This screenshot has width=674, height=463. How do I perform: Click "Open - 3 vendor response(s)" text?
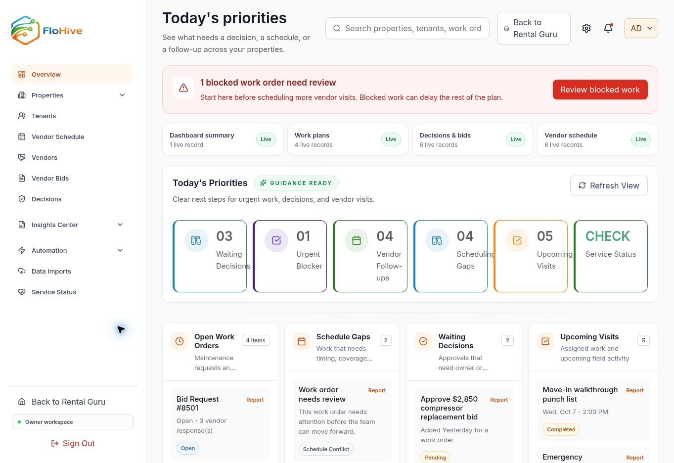click(201, 425)
